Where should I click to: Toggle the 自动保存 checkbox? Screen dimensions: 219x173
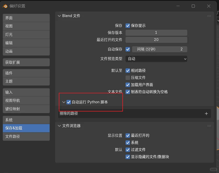pos(128,49)
